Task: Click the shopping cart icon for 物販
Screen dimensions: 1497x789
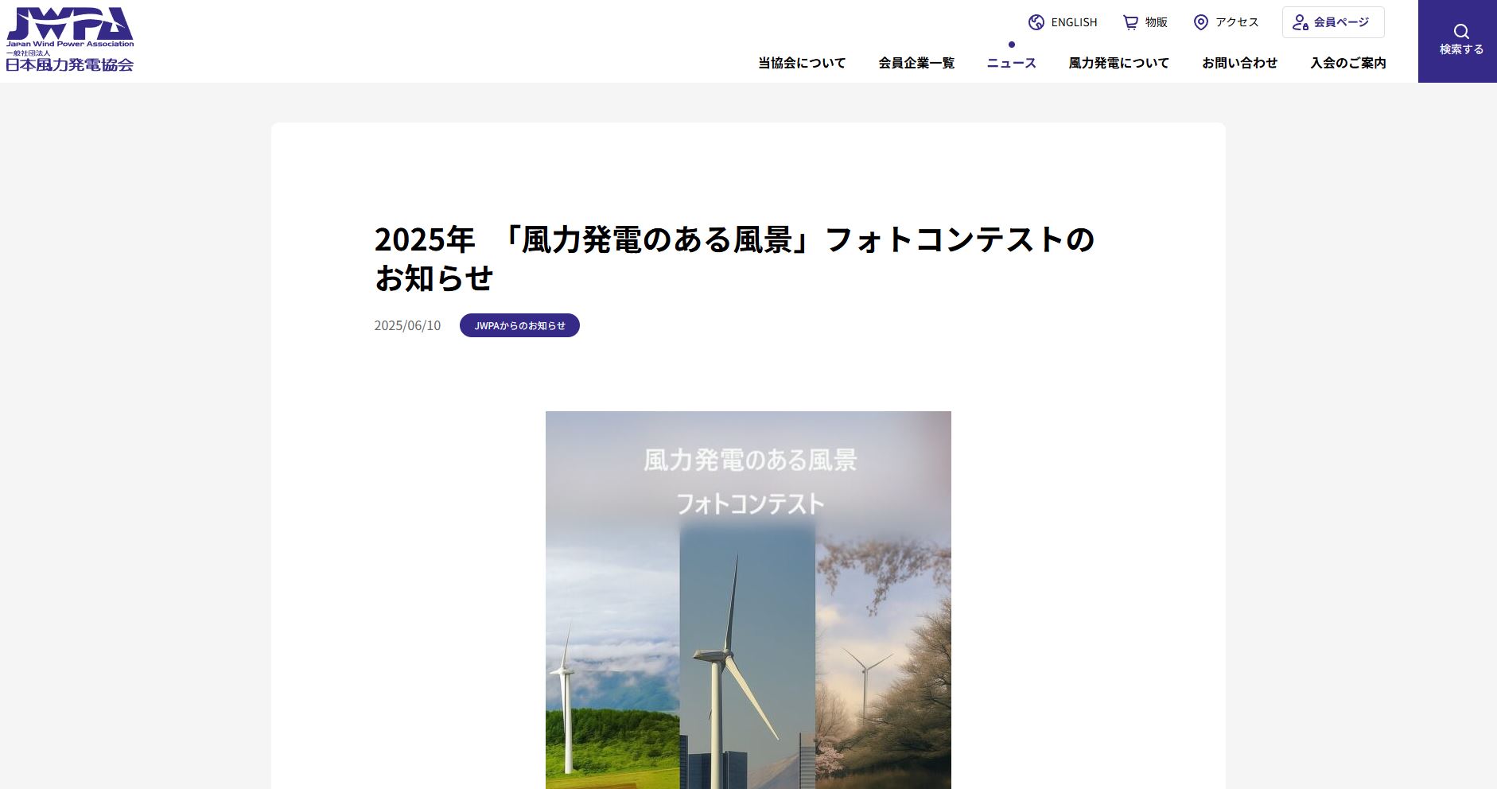Action: [1130, 22]
